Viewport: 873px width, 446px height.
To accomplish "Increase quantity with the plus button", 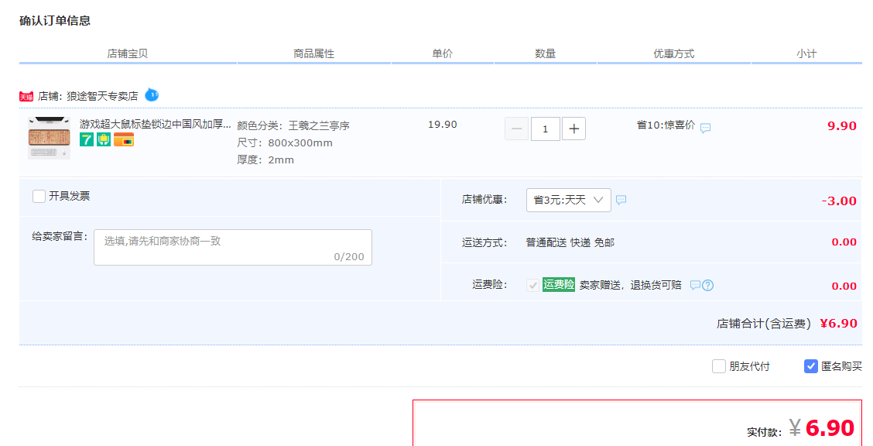I will (x=573, y=129).
